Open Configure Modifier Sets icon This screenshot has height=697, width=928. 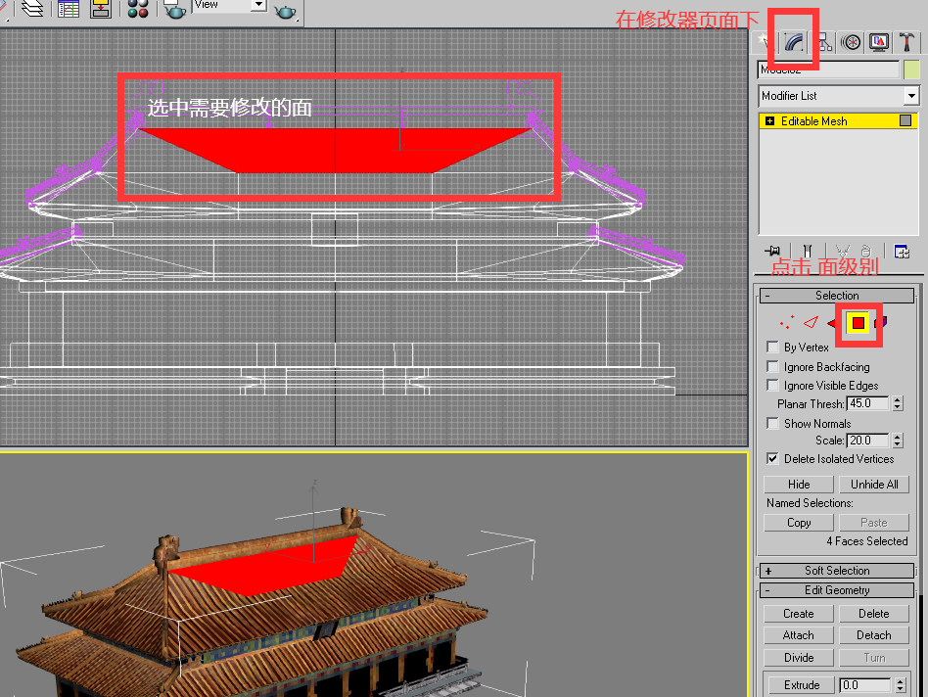click(x=901, y=252)
